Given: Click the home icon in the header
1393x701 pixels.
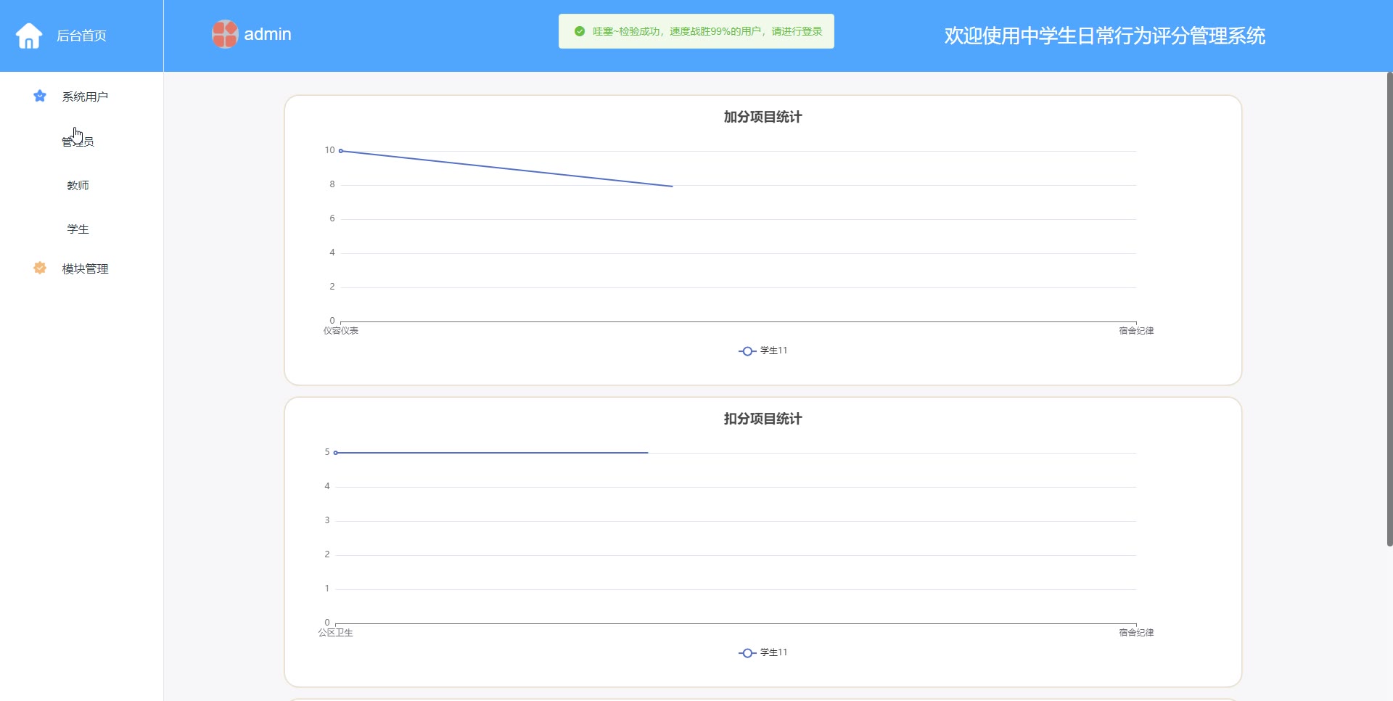Looking at the screenshot, I should coord(29,36).
